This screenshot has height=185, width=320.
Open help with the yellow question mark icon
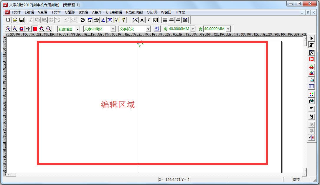tap(123, 20)
